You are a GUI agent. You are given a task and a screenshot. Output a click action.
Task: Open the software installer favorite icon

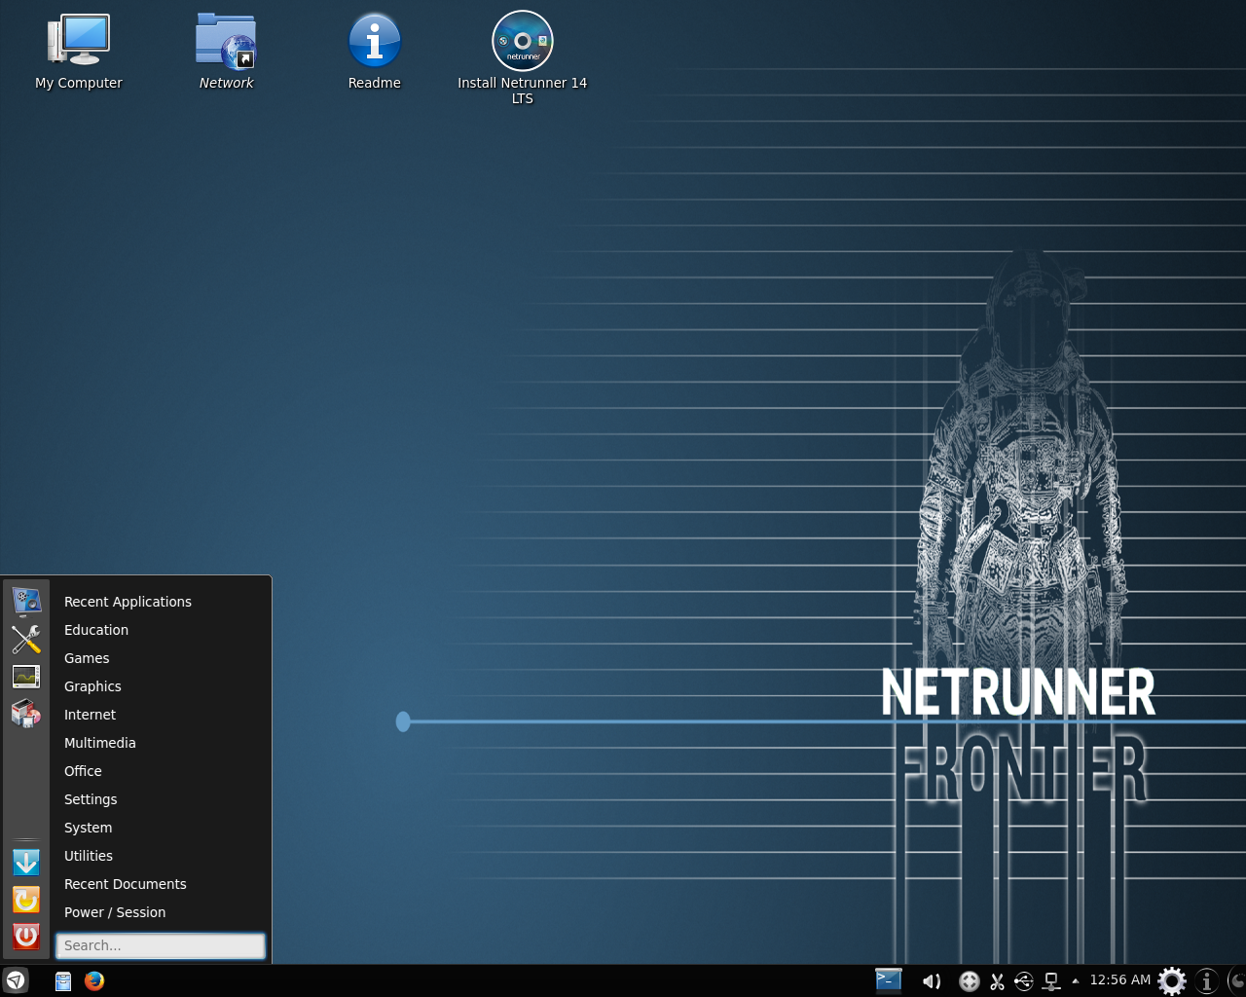[x=26, y=714]
